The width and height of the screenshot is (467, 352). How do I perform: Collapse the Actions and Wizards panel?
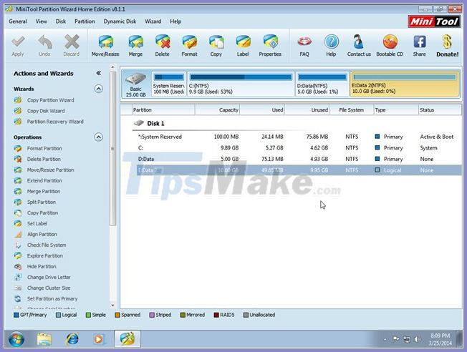click(99, 73)
